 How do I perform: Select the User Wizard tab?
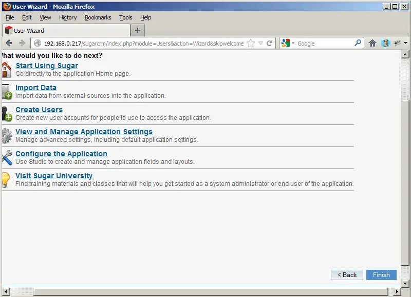pos(66,30)
